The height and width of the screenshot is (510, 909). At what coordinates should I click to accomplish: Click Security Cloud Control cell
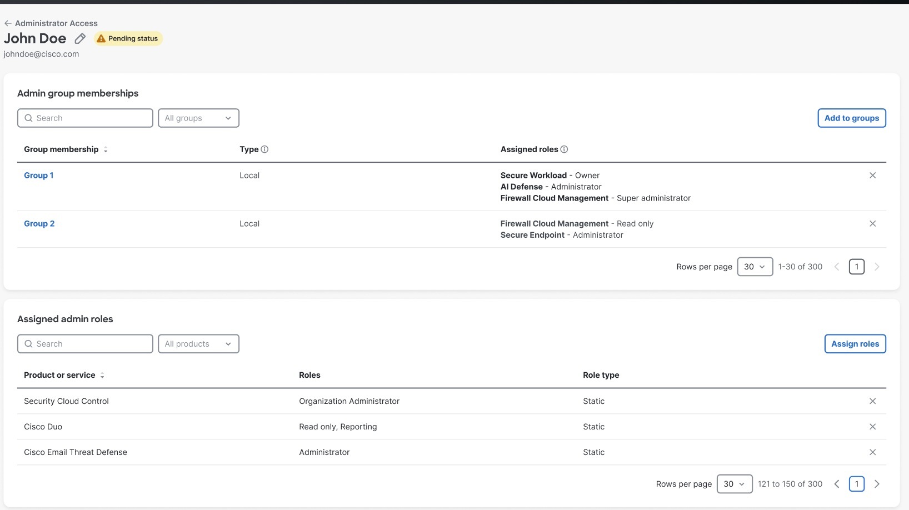(x=66, y=401)
